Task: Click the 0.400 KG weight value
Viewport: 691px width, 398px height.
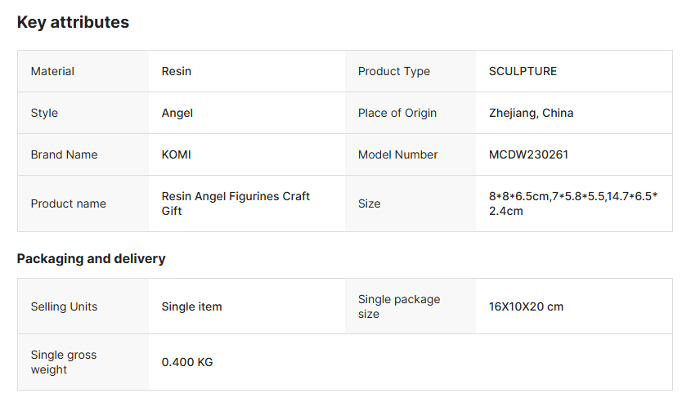Action: click(187, 362)
